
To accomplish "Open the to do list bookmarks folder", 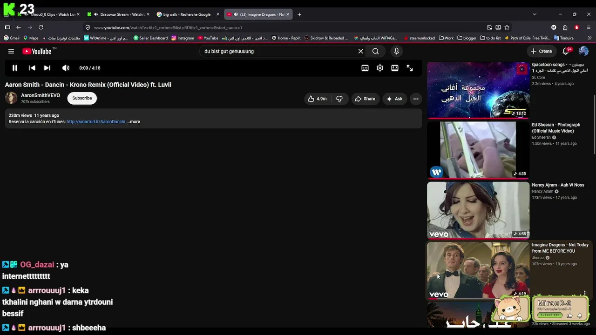I will pos(490,38).
